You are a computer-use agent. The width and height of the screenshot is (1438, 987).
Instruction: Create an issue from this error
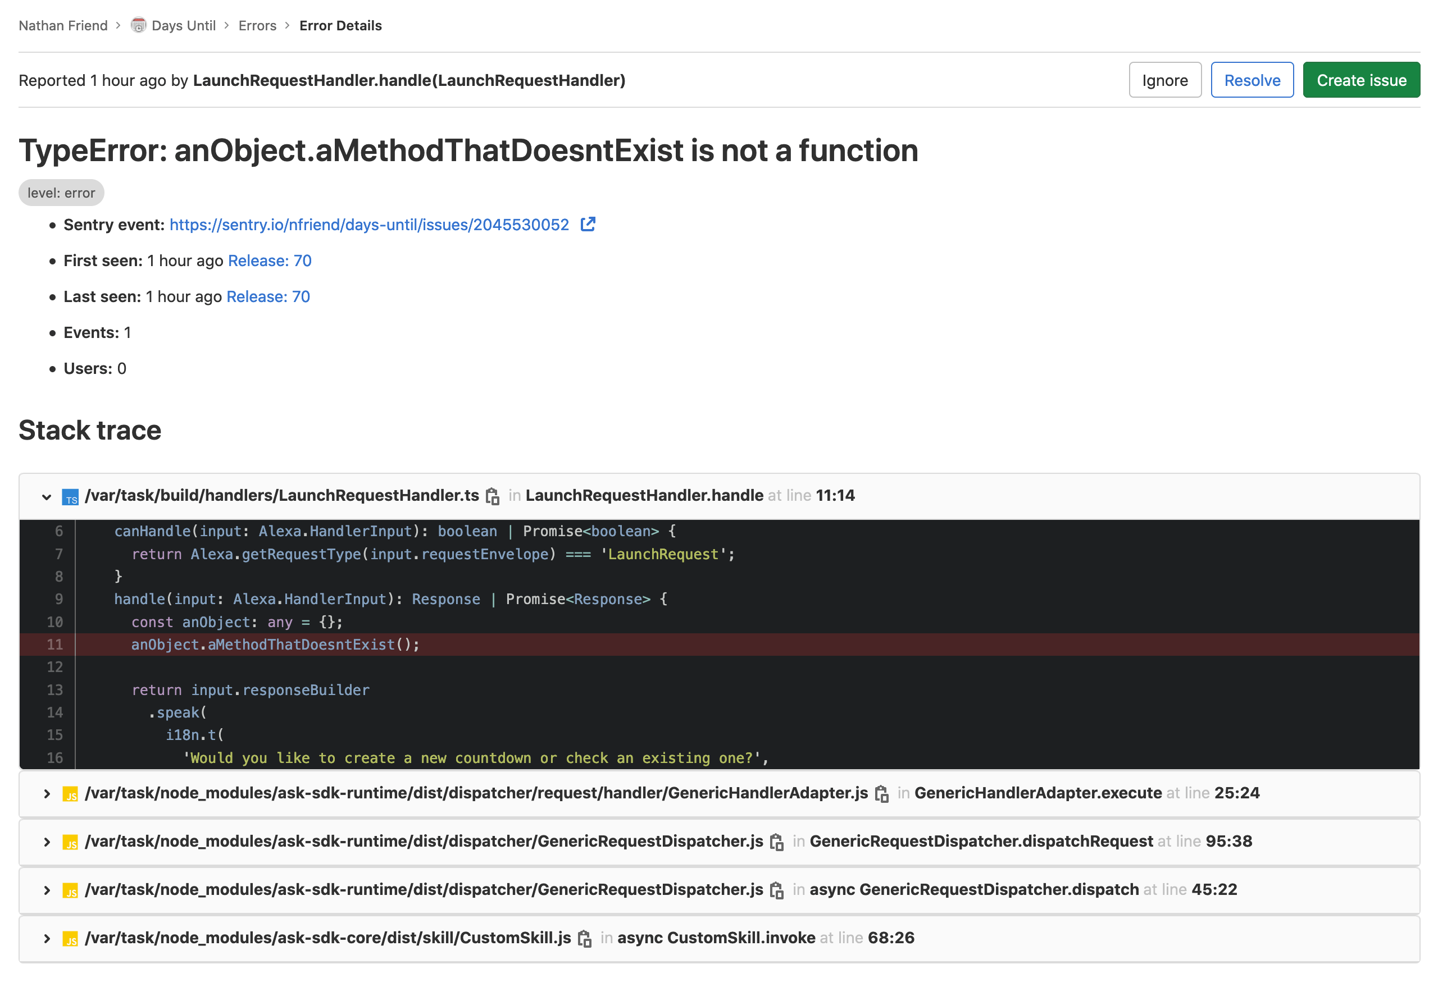coord(1361,80)
